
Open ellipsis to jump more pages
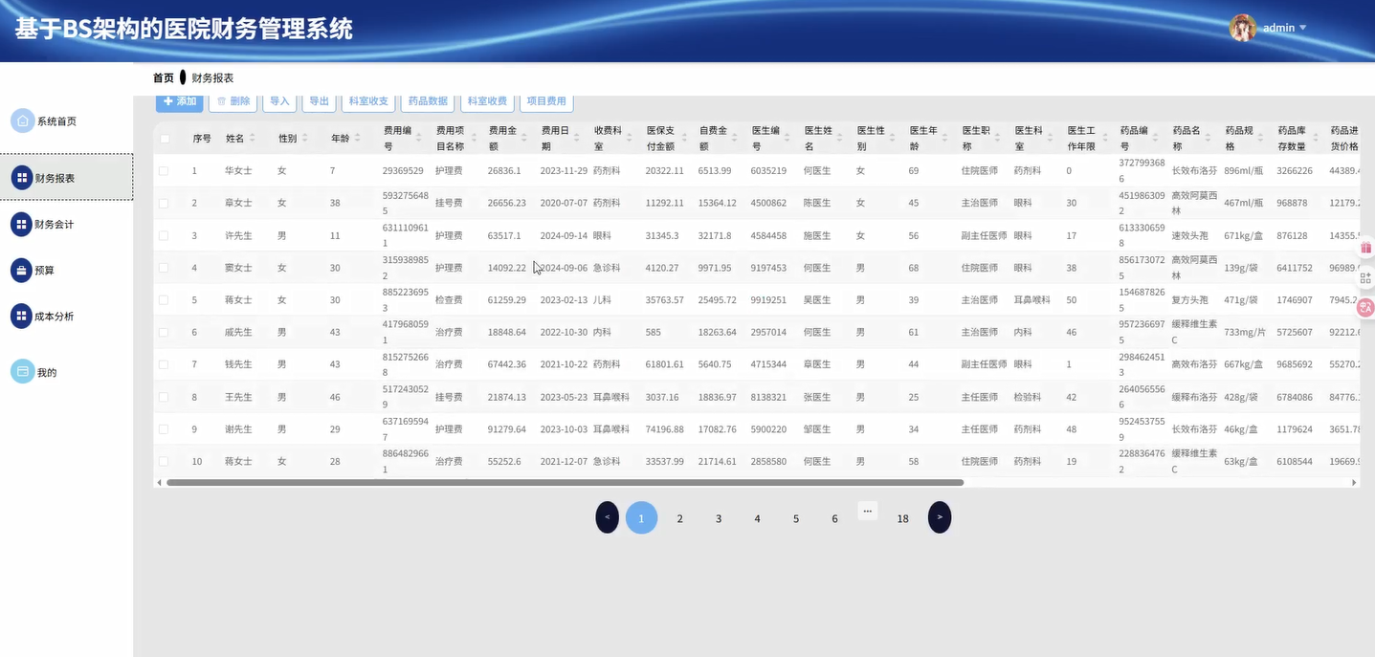(868, 510)
